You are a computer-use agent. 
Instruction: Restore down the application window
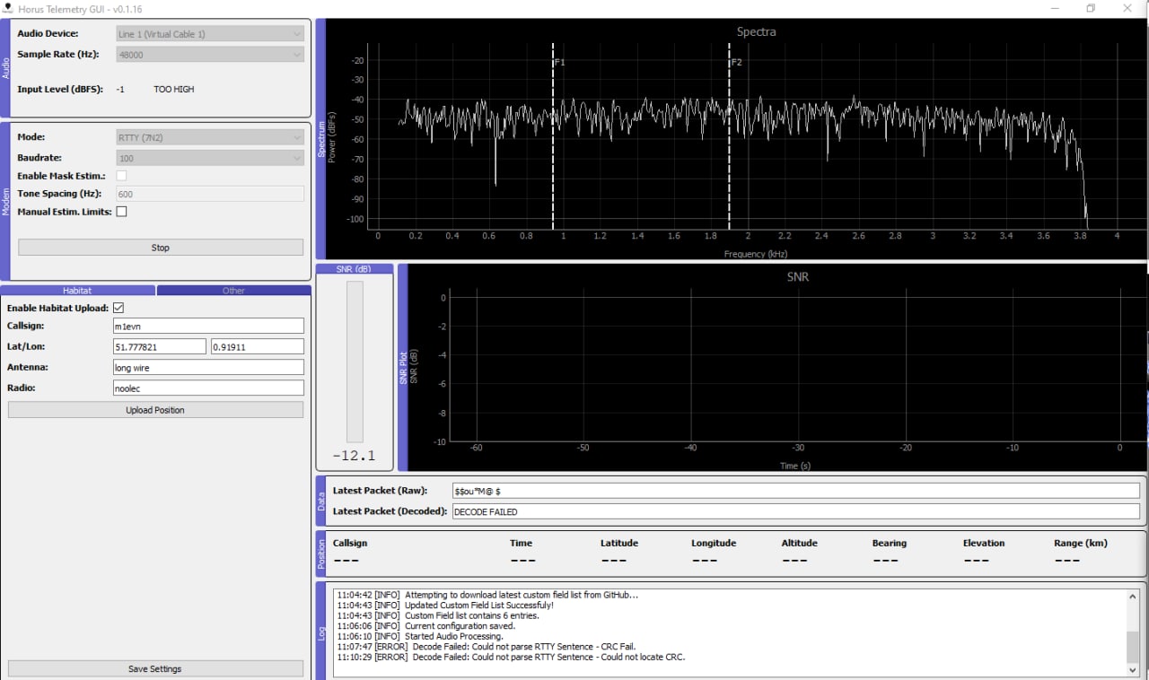tap(1091, 9)
